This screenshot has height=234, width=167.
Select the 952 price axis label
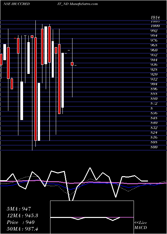(154, 55)
